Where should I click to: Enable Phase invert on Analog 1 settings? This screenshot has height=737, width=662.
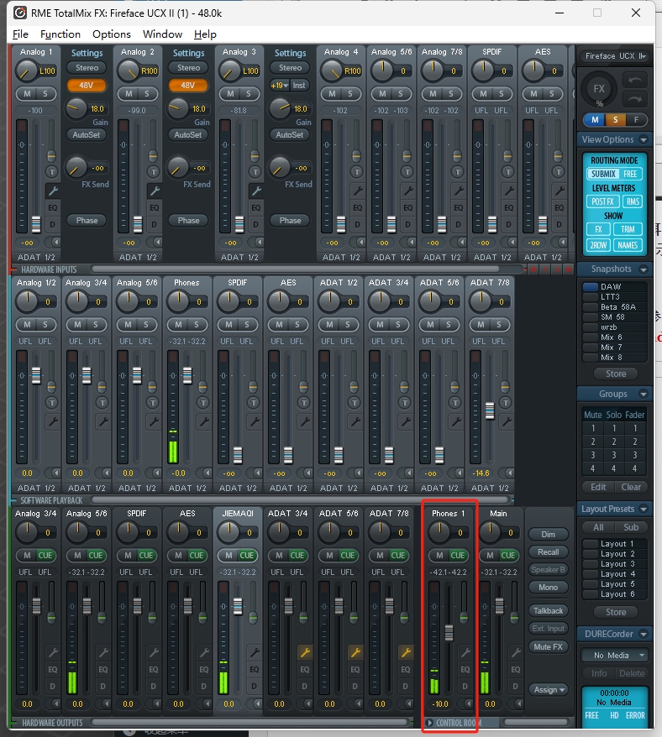87,220
